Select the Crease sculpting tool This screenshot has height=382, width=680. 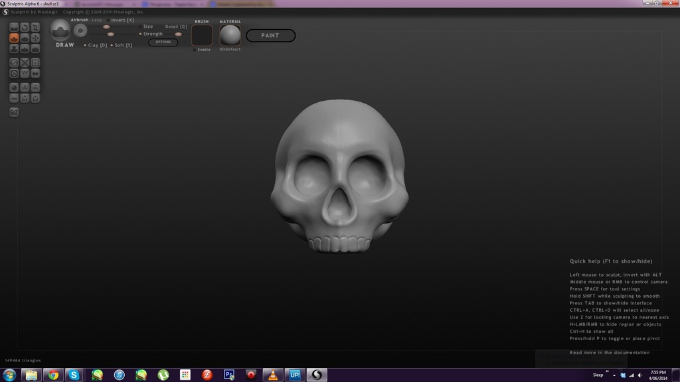click(x=14, y=27)
